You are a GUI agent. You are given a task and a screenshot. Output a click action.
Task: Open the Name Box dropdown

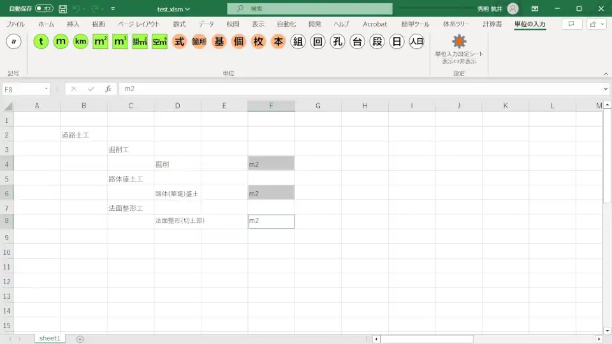pyautogui.click(x=47, y=89)
